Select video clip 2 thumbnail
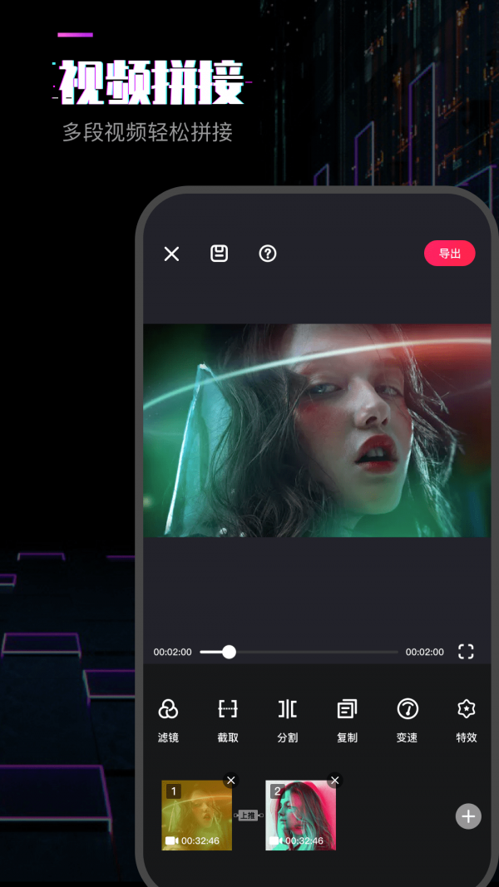Image resolution: width=499 pixels, height=887 pixels. pos(300,816)
